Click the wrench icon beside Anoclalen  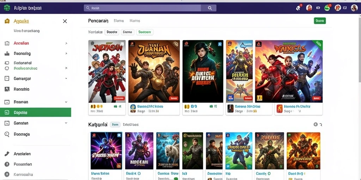tap(7, 154)
